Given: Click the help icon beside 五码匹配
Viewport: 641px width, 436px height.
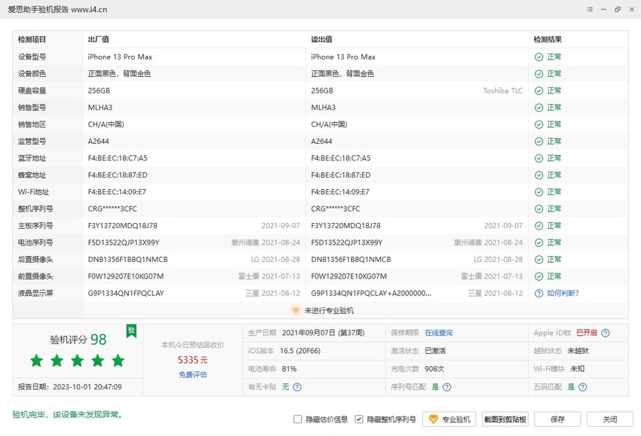Looking at the screenshot, I should tap(583, 387).
